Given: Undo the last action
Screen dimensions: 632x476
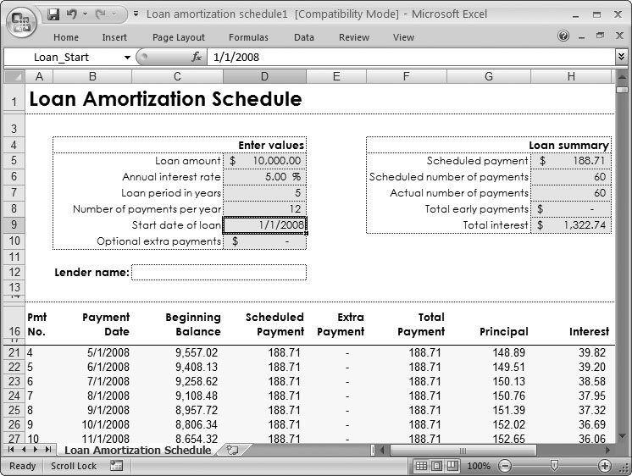Looking at the screenshot, I should point(72,14).
